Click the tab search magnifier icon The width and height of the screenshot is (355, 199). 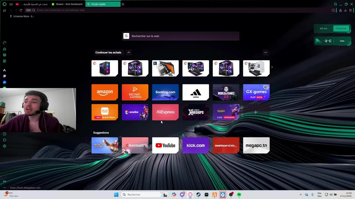pyautogui.click(x=335, y=4)
